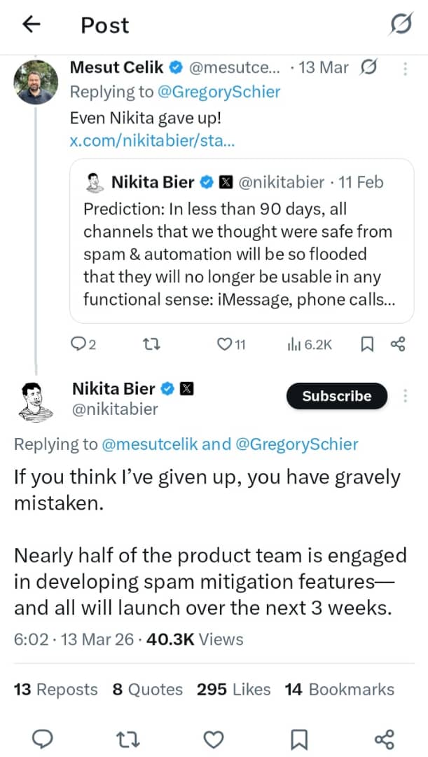Tap the Grok icon in the header

[x=401, y=25]
